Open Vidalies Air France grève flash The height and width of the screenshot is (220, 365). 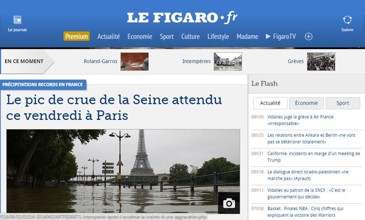300,120
